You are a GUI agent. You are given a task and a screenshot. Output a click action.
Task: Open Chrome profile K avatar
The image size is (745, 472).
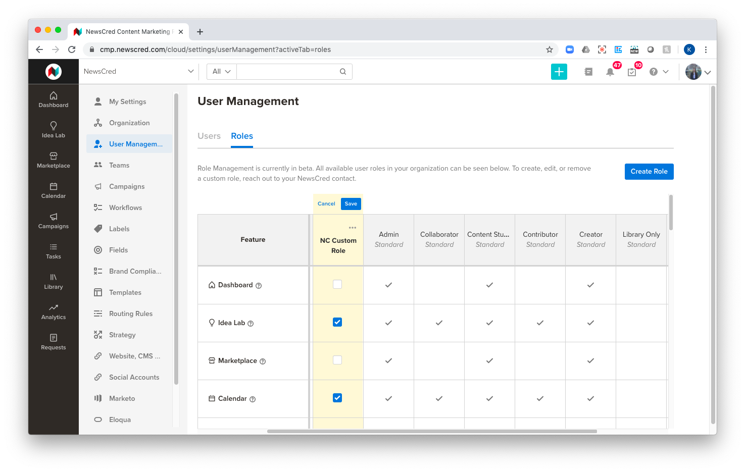coord(689,49)
